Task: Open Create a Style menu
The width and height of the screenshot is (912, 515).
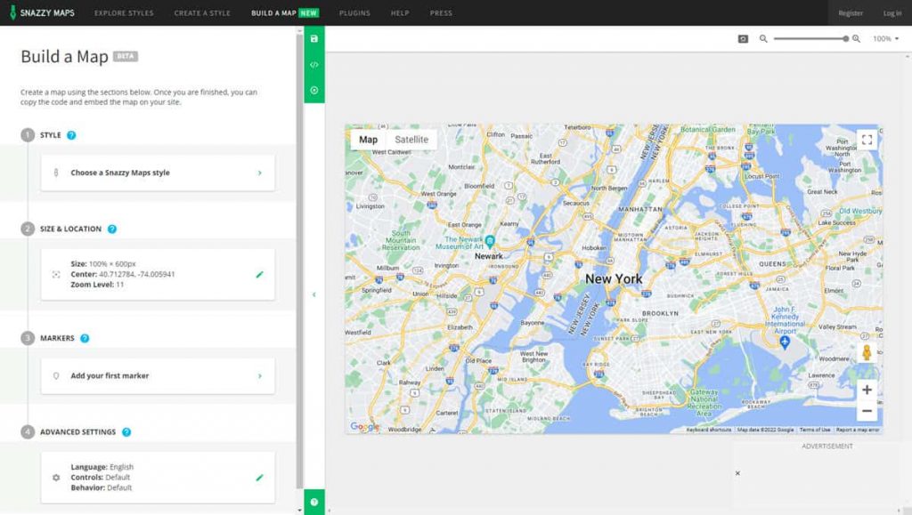Action: pos(202,12)
